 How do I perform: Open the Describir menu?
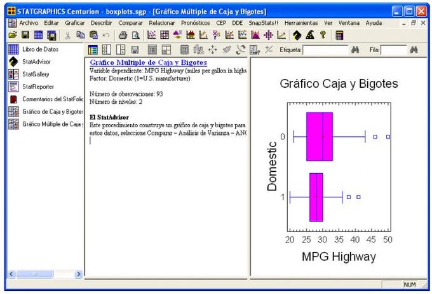click(102, 23)
